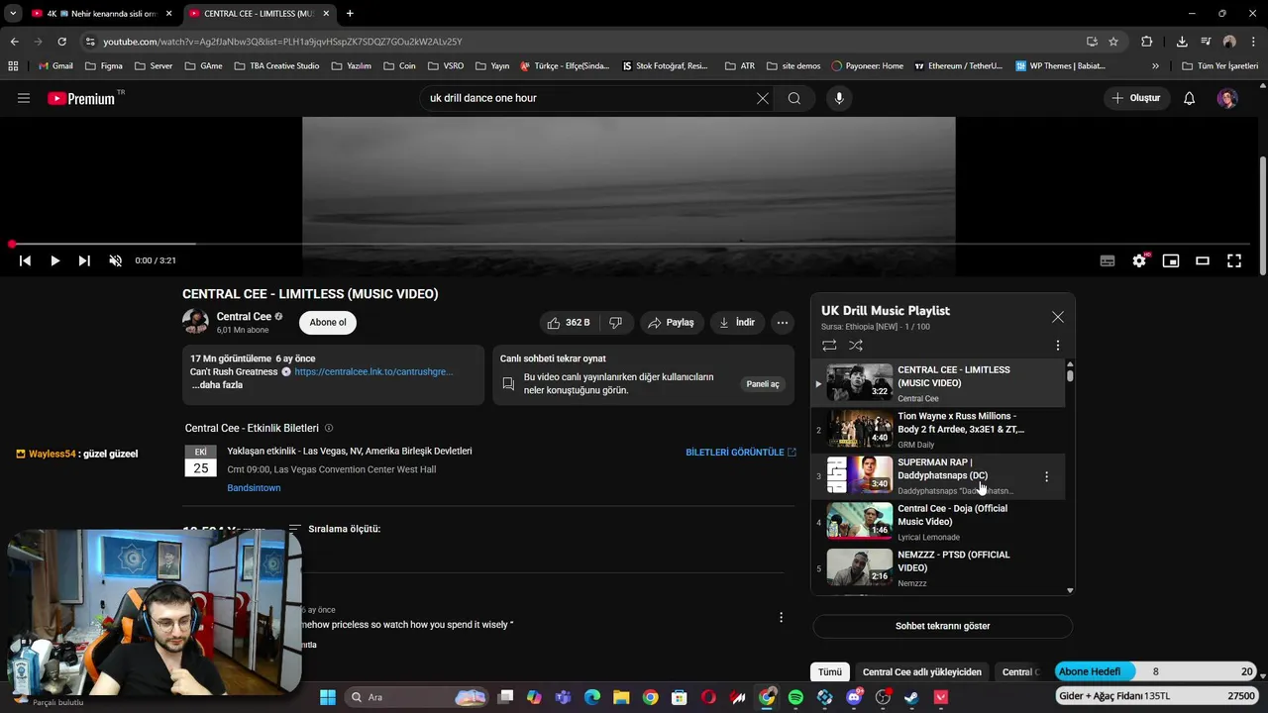1268x713 pixels.
Task: Clear the search box text
Action: (x=762, y=98)
